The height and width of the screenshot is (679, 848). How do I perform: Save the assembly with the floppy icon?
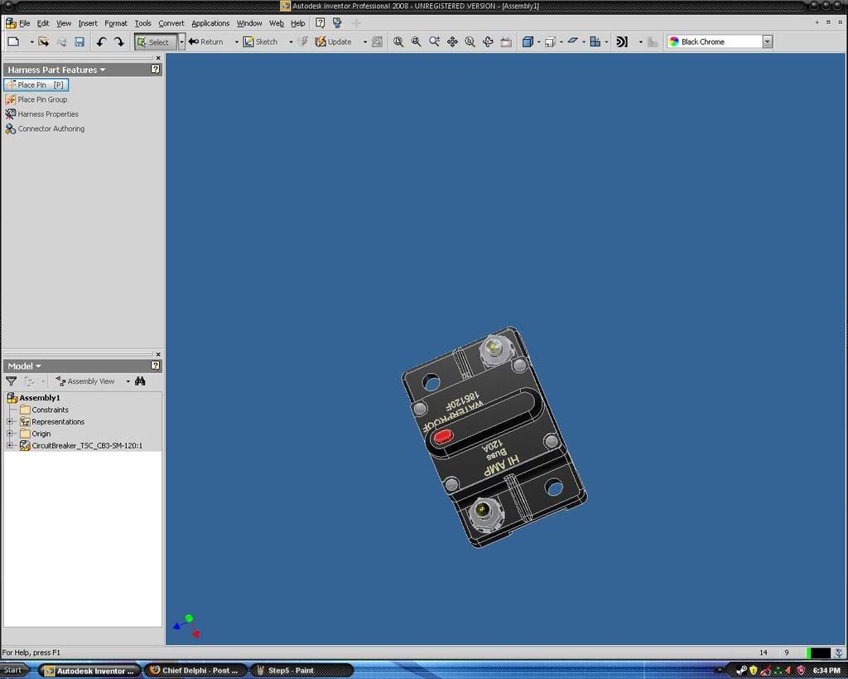(x=79, y=41)
